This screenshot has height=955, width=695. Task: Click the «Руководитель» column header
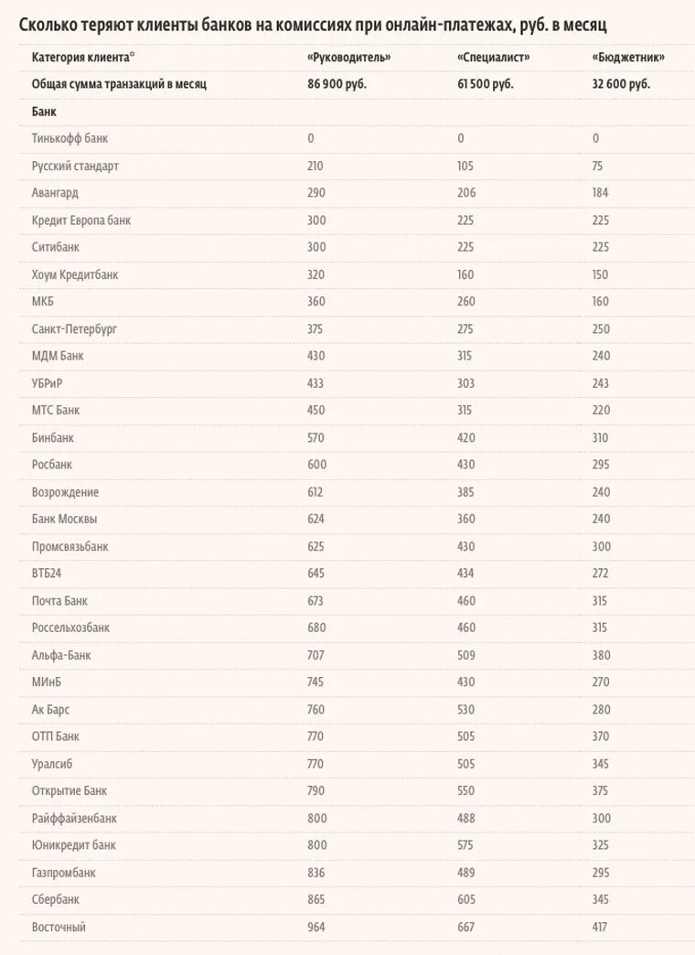click(x=349, y=58)
